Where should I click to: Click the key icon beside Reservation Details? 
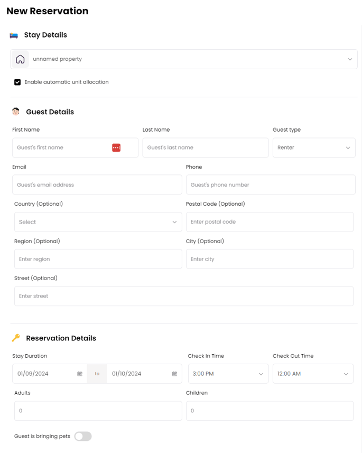tap(16, 338)
